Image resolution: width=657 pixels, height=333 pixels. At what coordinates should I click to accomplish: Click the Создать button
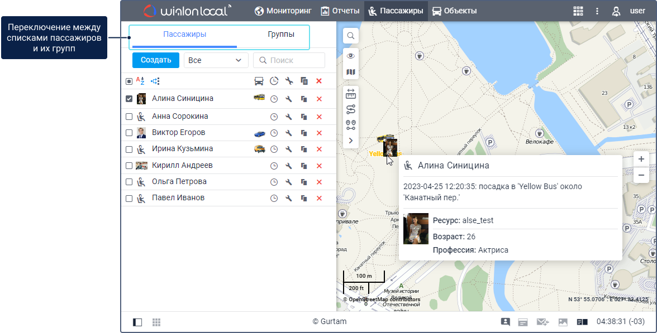156,60
